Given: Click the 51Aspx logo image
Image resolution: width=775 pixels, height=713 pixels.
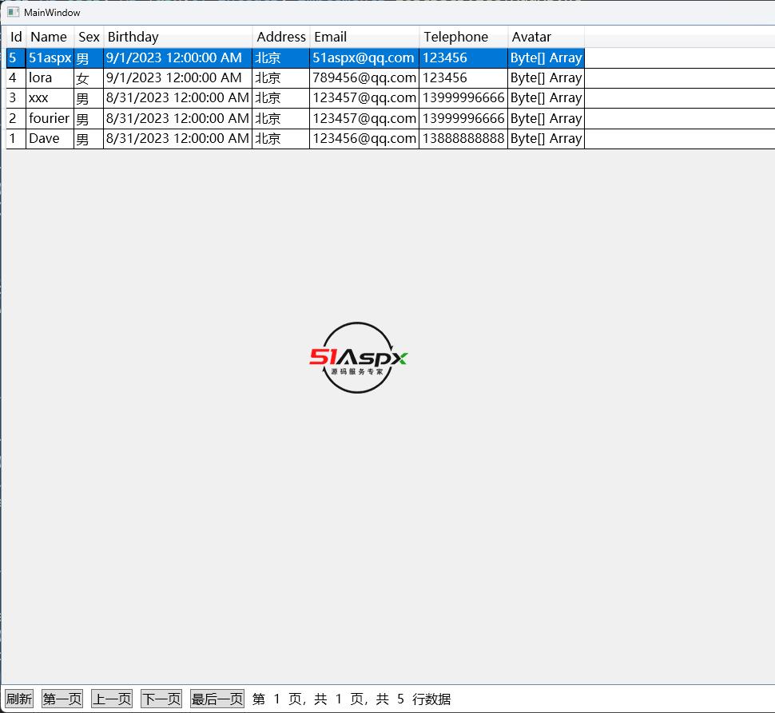Looking at the screenshot, I should point(358,358).
